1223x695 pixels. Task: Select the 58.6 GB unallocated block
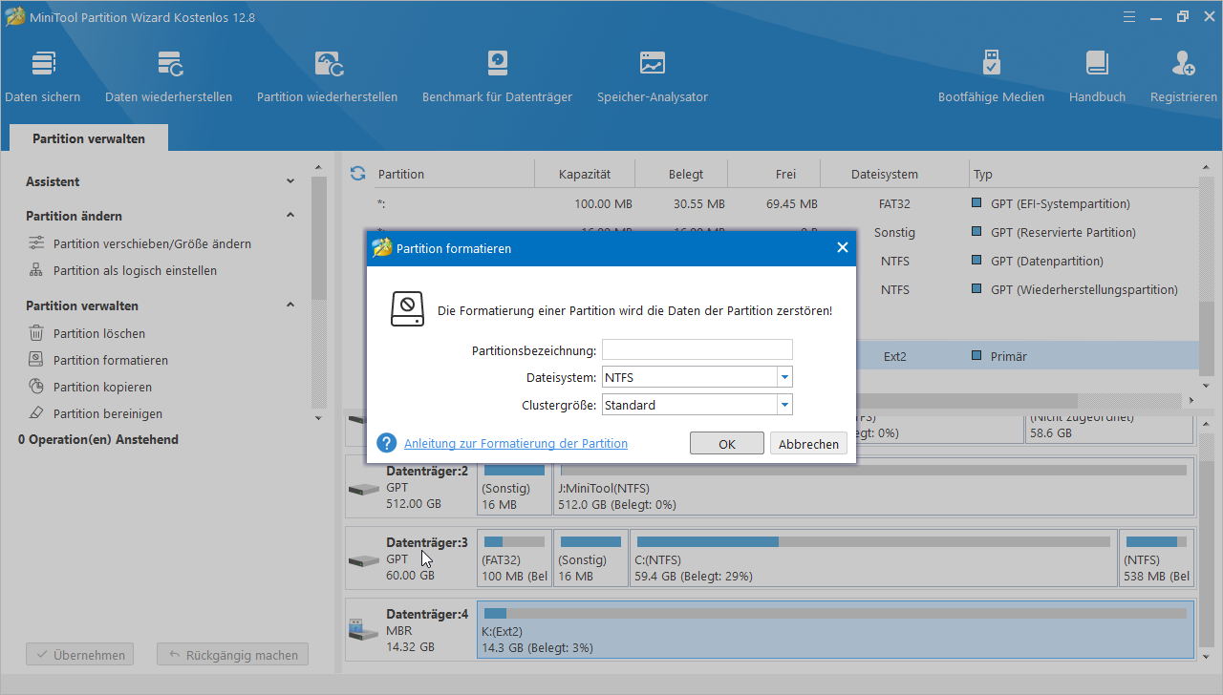(x=1109, y=429)
